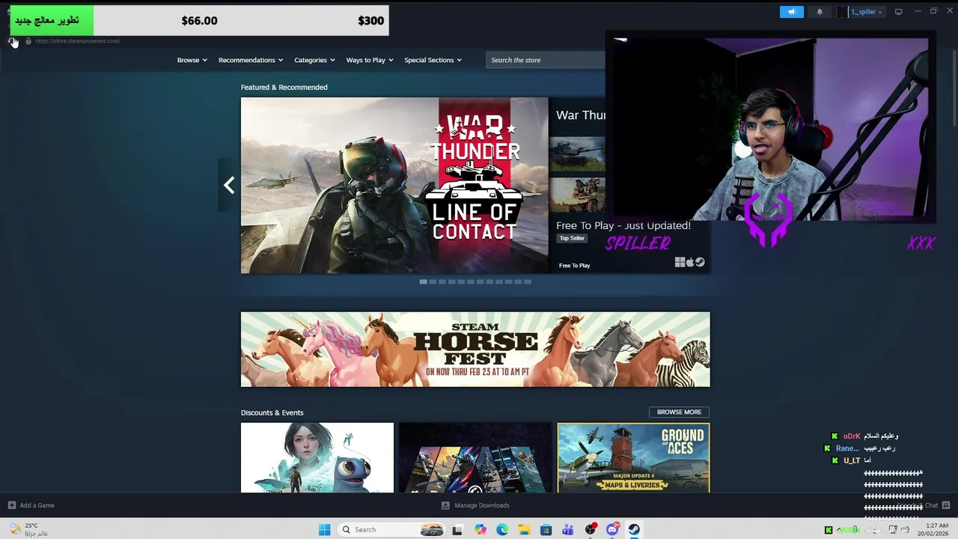Click the Featured & Recommended heading
Image resolution: width=958 pixels, height=539 pixels.
[x=284, y=88]
